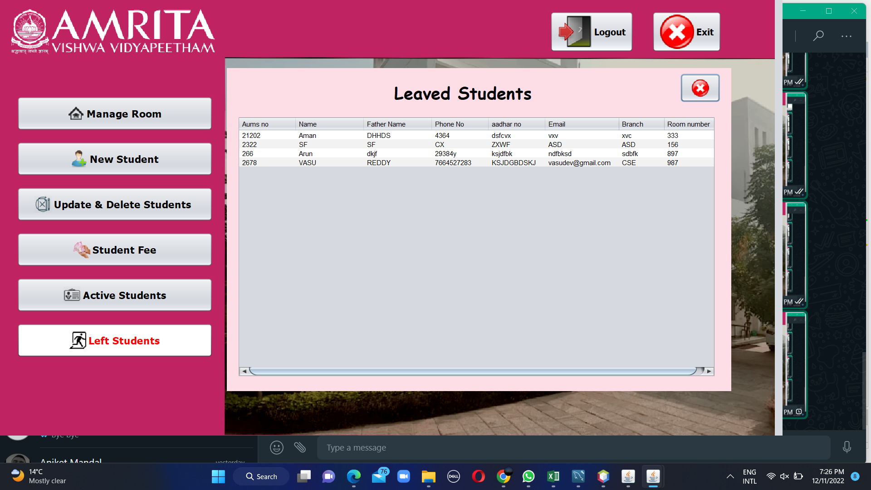The width and height of the screenshot is (871, 490).
Task: Open the Manage Room page
Action: (x=115, y=114)
